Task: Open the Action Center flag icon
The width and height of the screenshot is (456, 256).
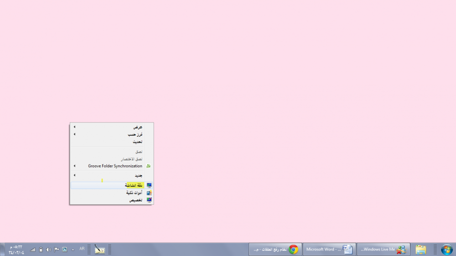Action: [x=57, y=249]
